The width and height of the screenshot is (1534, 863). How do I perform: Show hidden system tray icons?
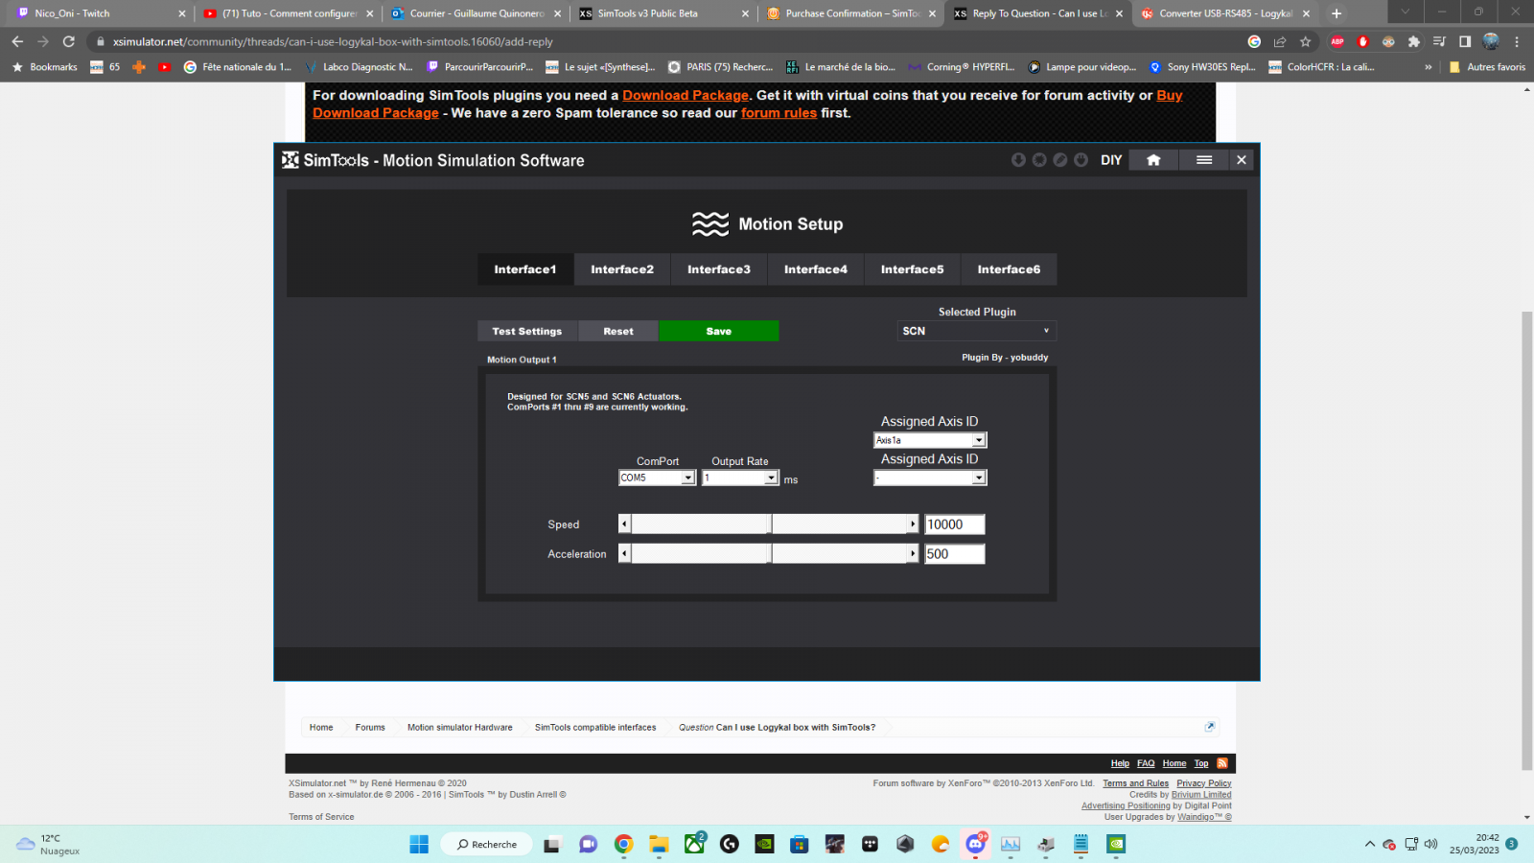pos(1369,844)
